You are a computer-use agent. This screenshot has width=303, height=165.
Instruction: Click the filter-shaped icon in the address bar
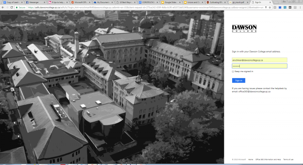(x=266, y=7)
